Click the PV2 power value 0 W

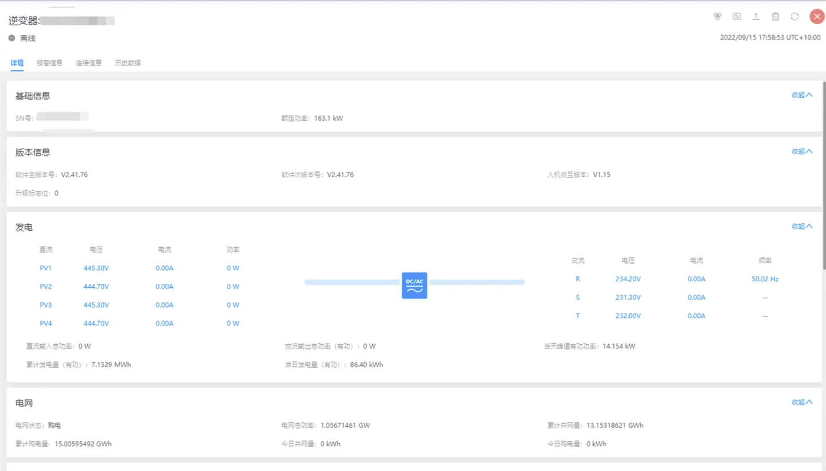point(233,286)
